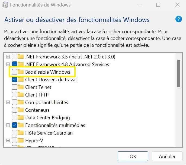Click the folder icon beside Hôte Service Guardian
The height and width of the screenshot is (165, 186).
[21, 133]
